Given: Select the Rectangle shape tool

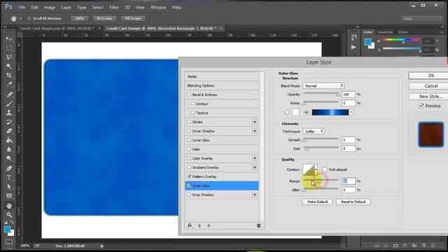Looking at the screenshot, I should (x=9, y=196).
